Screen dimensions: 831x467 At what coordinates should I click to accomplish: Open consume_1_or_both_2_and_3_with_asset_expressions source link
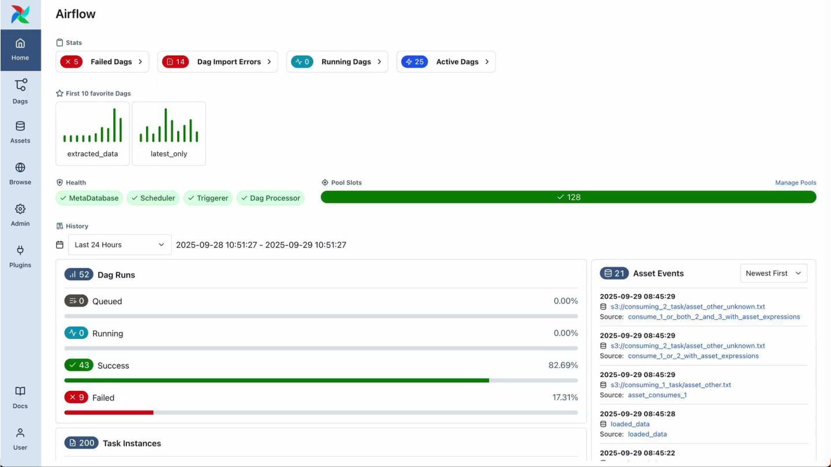[714, 317]
